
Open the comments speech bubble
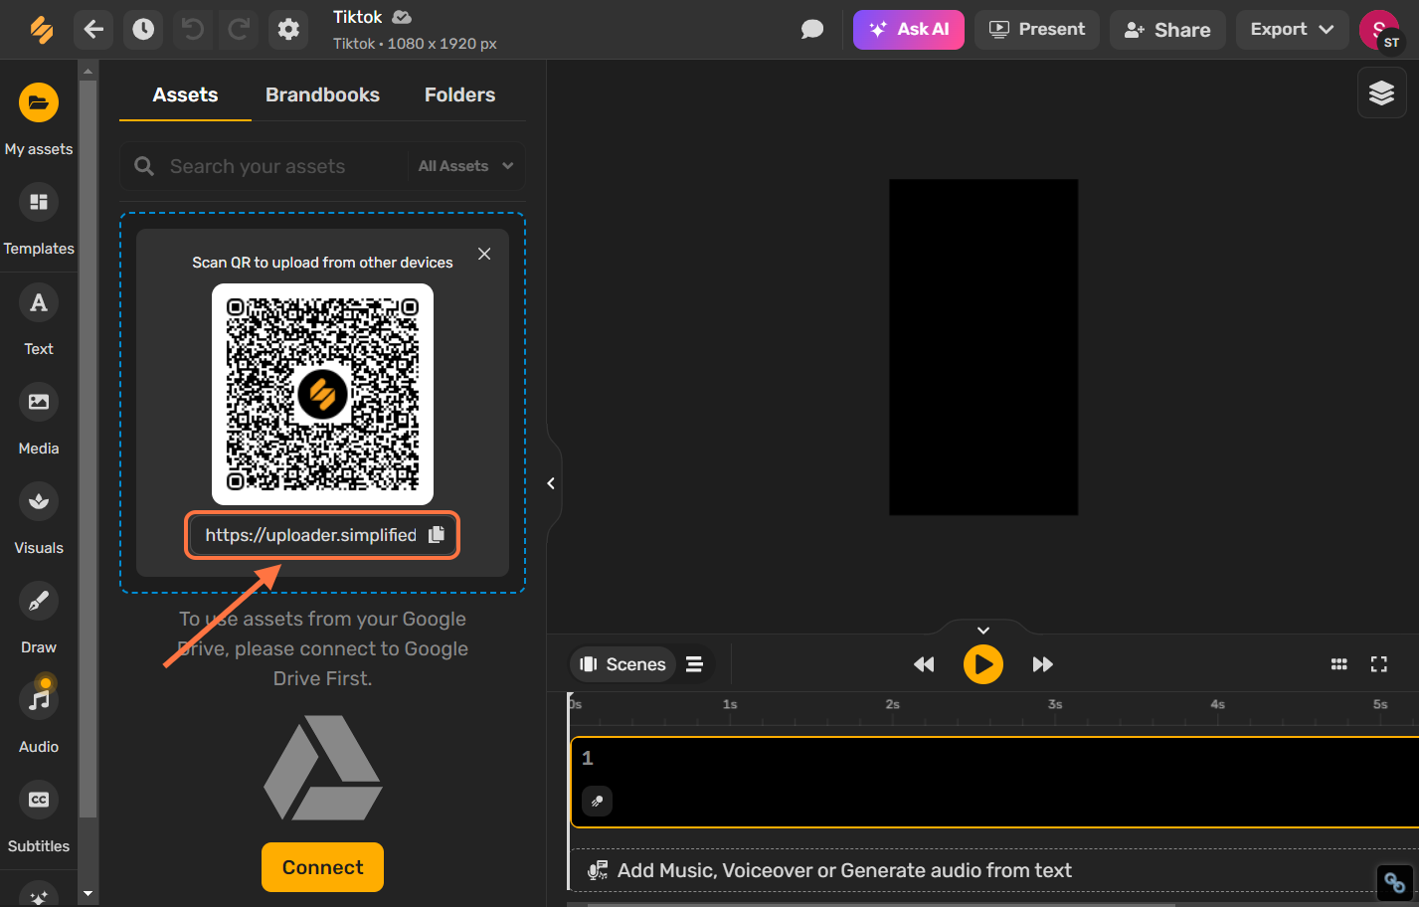pyautogui.click(x=812, y=30)
